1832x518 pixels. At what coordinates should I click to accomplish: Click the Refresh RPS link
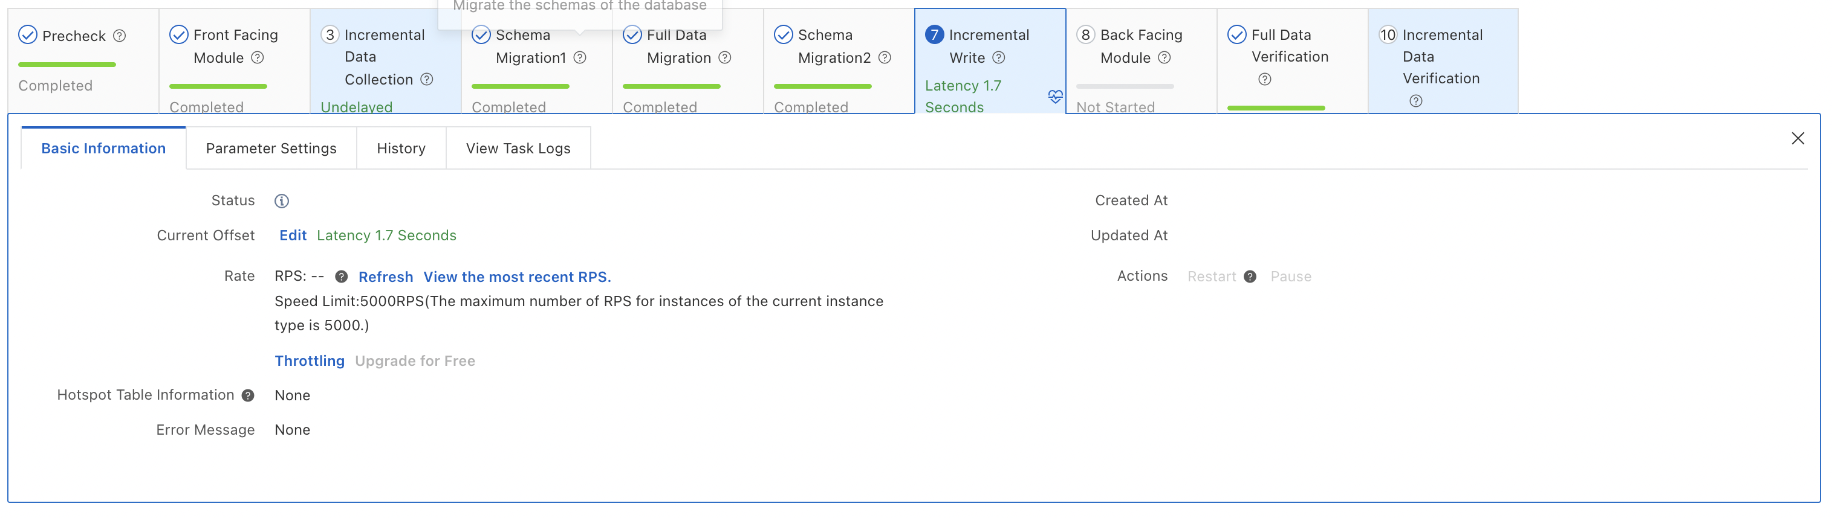pos(386,277)
